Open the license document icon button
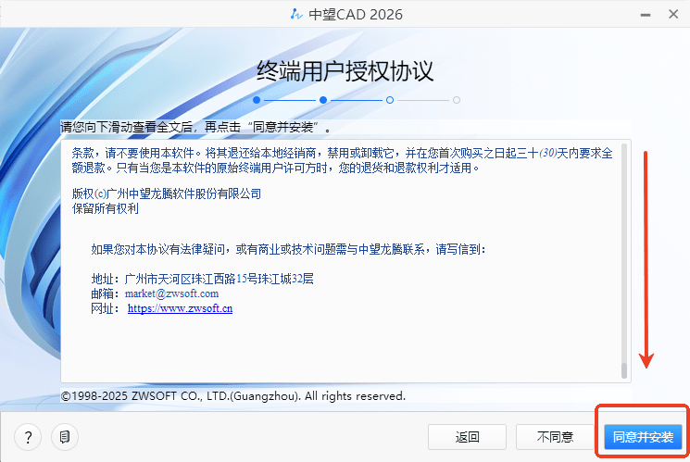 64,436
